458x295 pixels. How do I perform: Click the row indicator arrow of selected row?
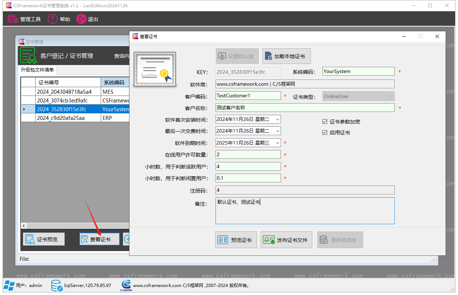coord(24,109)
